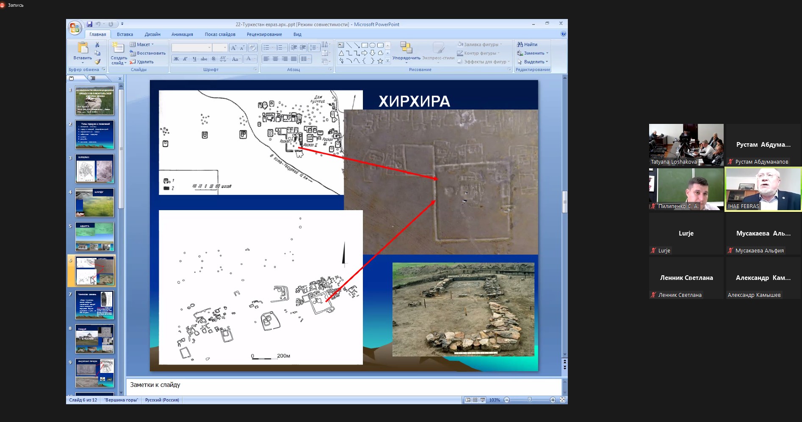Click the Save icon in quick access toolbar
This screenshot has height=422, width=802.
(89, 25)
